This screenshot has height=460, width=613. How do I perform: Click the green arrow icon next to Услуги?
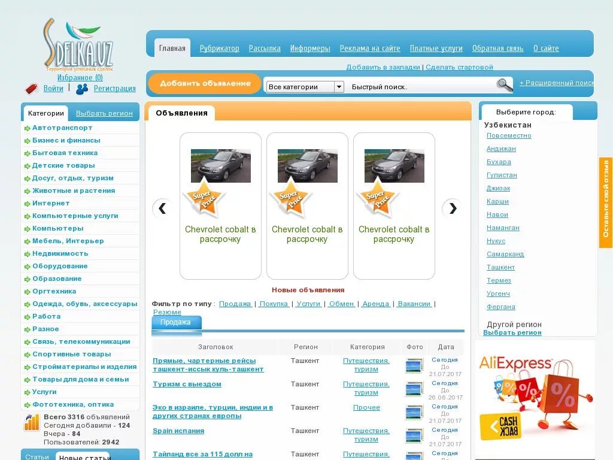[28, 392]
